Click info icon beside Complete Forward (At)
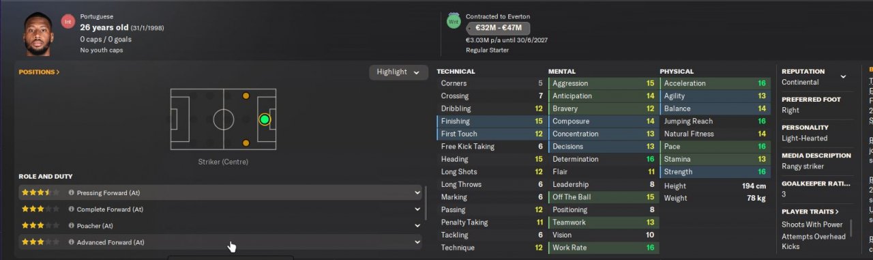Screen dimensions: 873x260 [x=72, y=210]
